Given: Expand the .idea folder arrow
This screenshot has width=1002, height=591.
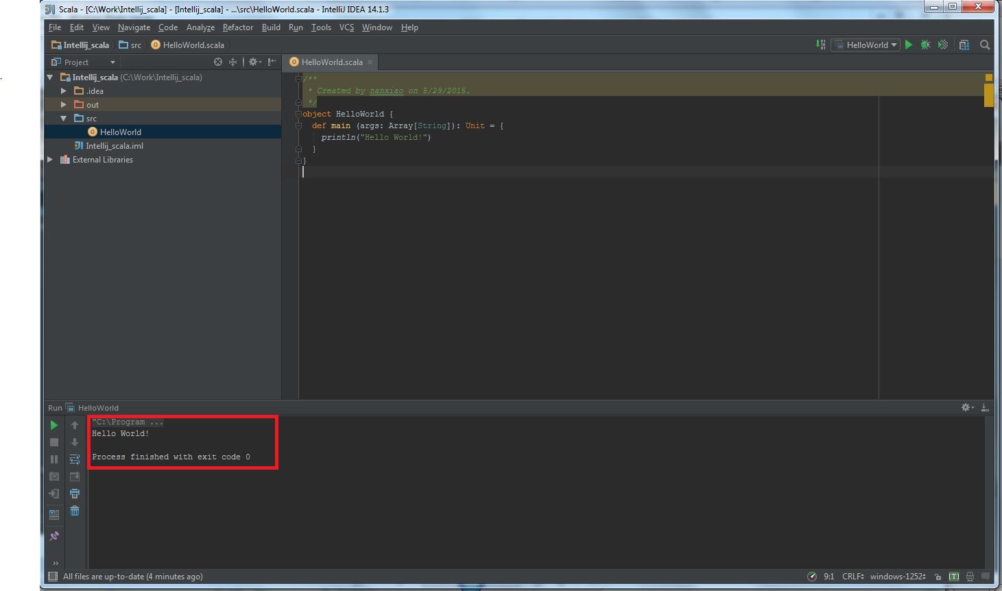Looking at the screenshot, I should 64,91.
